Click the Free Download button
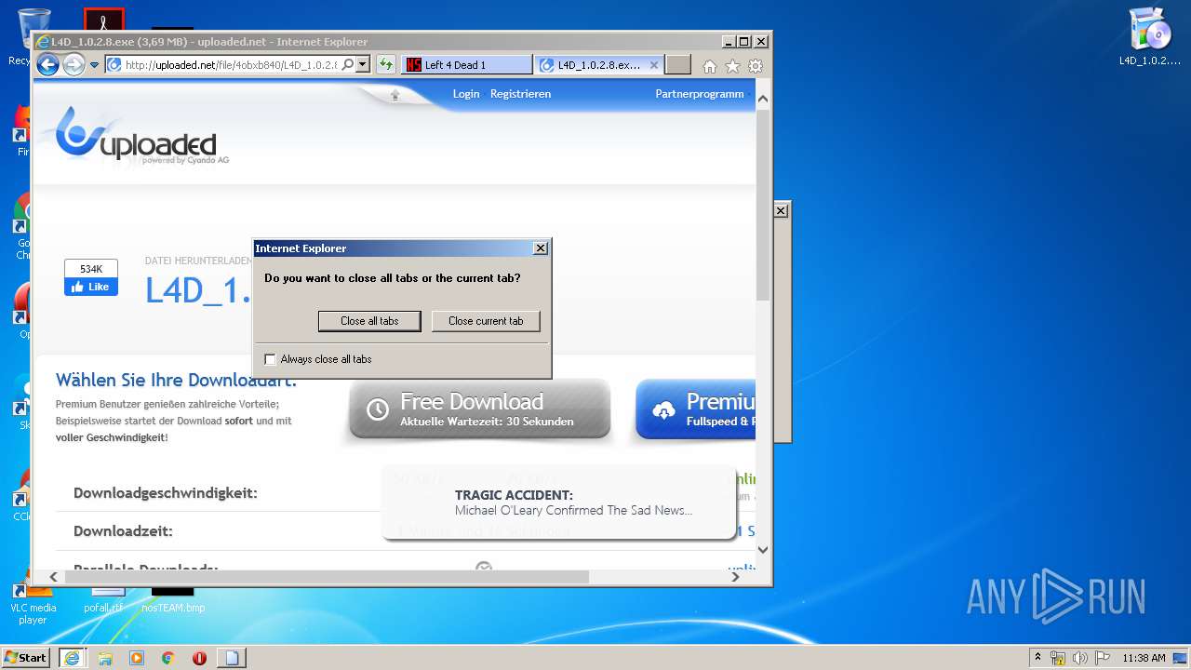The image size is (1191, 670). click(x=479, y=410)
